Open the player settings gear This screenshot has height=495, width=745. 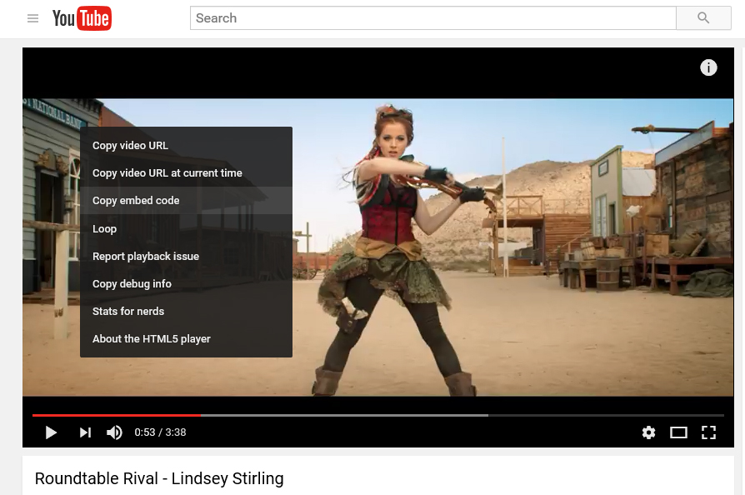click(648, 432)
